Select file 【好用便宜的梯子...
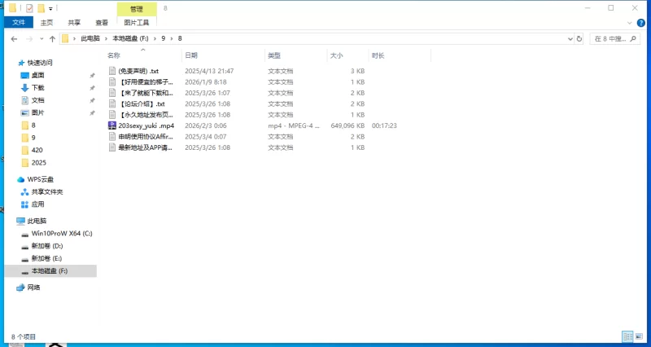The width and height of the screenshot is (651, 347). (146, 82)
